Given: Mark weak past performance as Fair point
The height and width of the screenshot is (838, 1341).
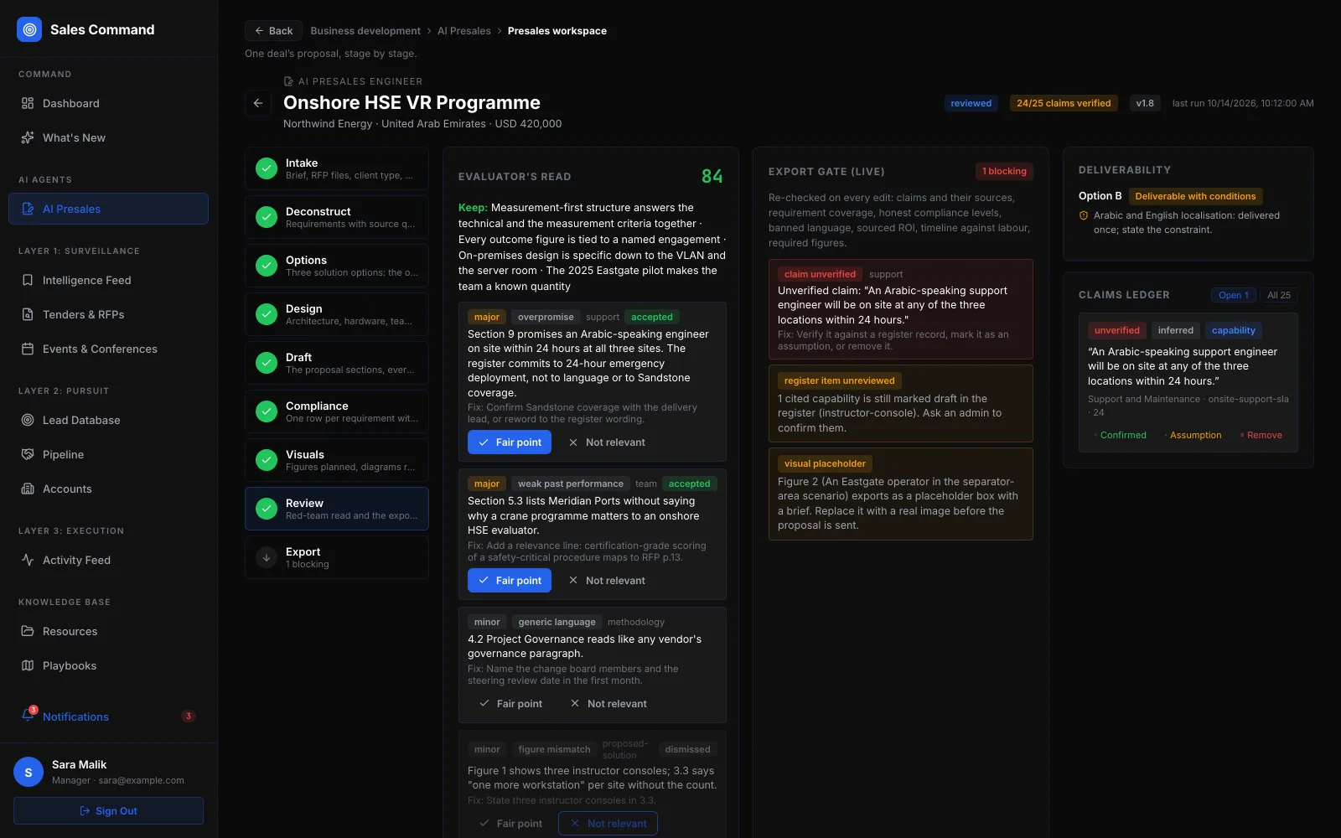Looking at the screenshot, I should [x=510, y=580].
